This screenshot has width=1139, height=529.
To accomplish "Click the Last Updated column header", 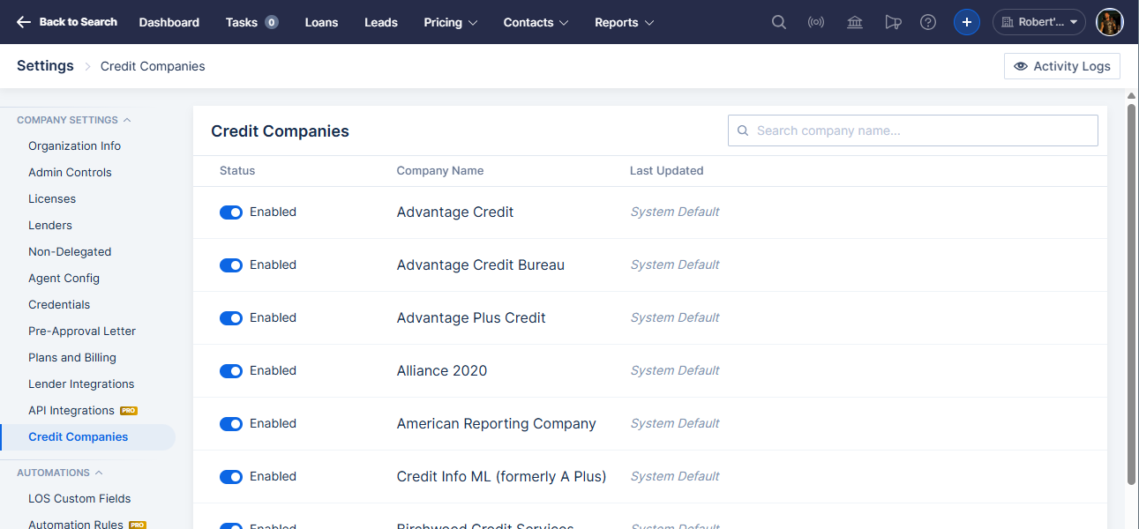I will click(667, 171).
